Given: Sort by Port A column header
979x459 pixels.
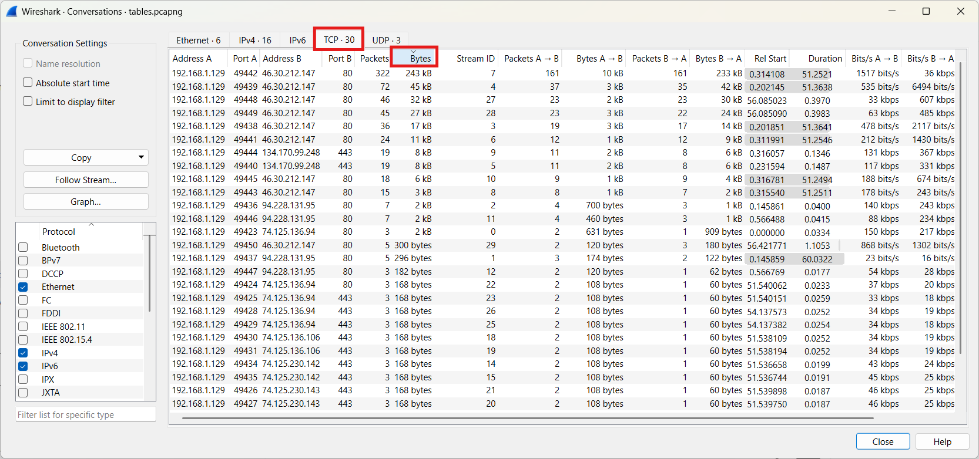Looking at the screenshot, I should [x=244, y=58].
